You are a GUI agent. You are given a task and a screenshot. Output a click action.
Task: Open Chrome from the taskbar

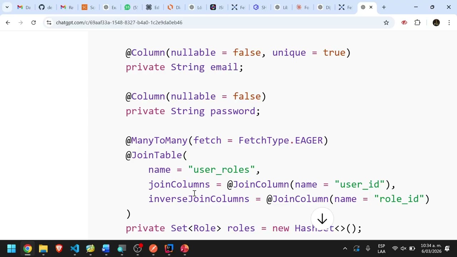tap(27, 248)
